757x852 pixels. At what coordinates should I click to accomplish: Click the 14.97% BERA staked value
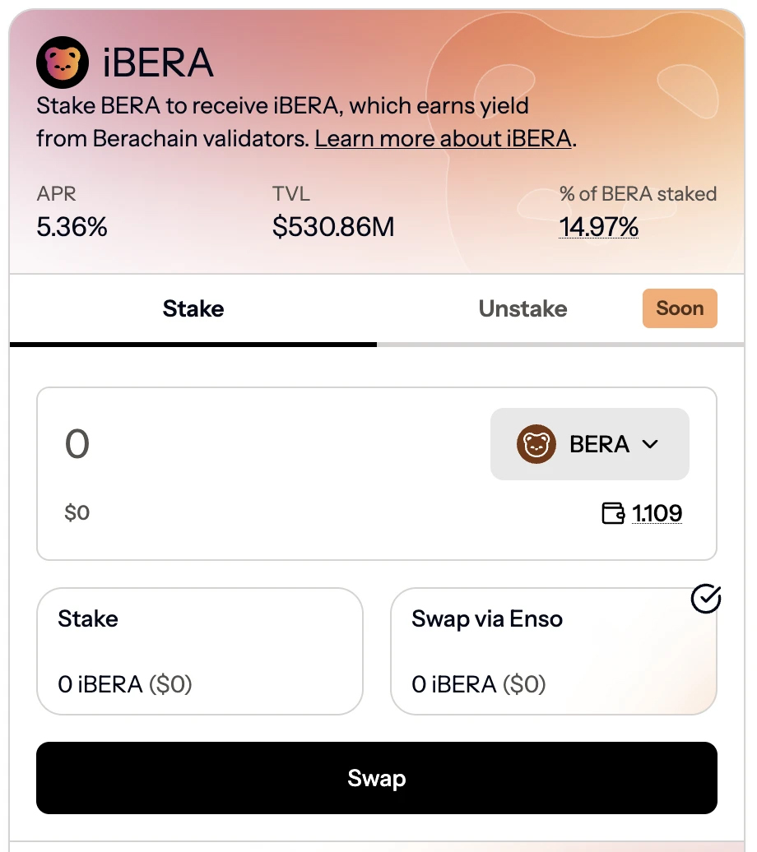[x=599, y=226]
